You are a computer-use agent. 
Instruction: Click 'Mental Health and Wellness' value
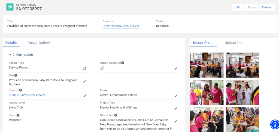pyautogui.click(x=119, y=108)
